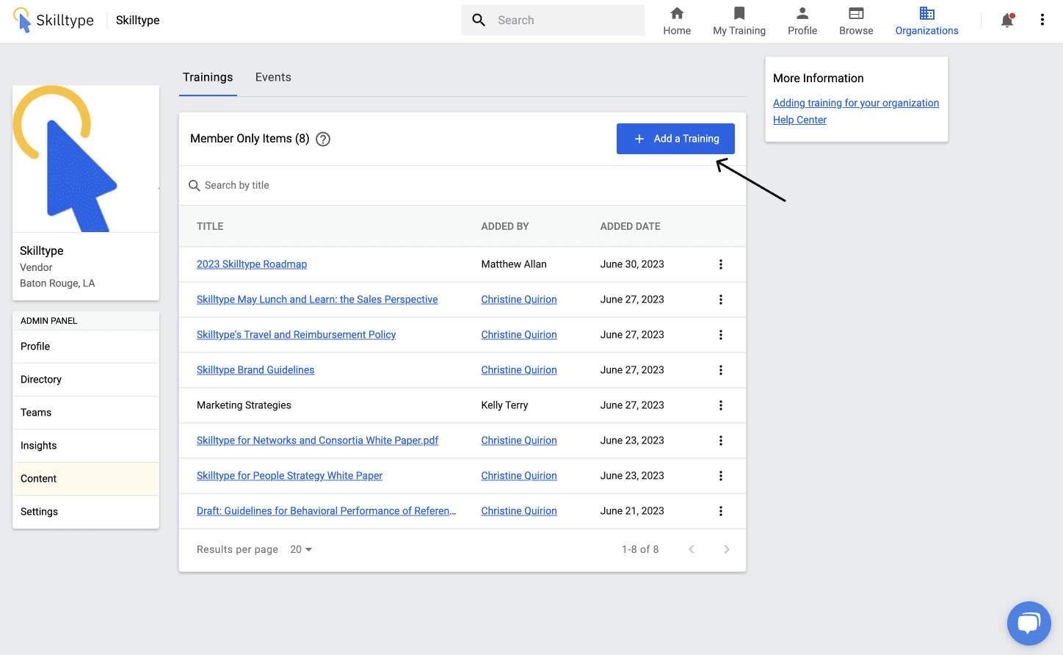
Task: Click the Add a Training button
Action: [675, 139]
